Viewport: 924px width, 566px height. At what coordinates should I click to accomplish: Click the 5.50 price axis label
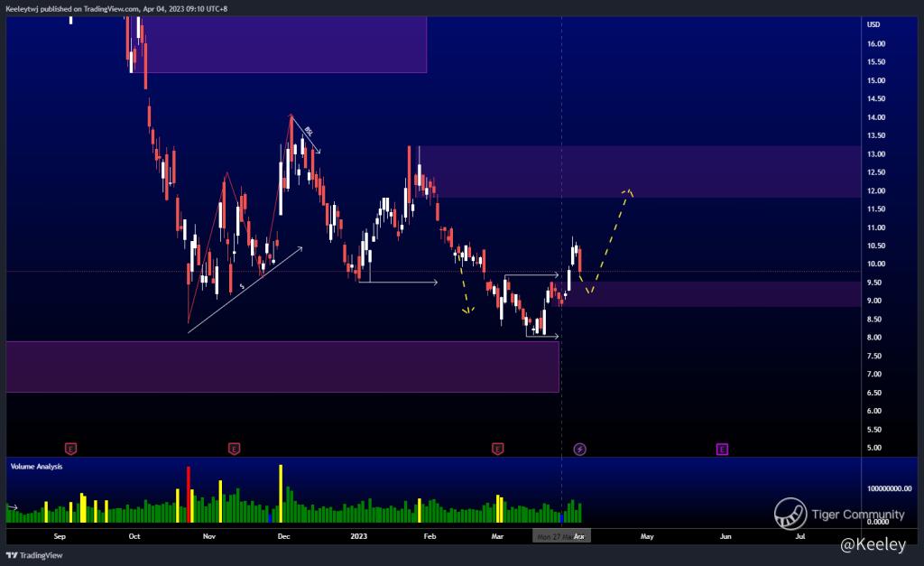click(873, 430)
